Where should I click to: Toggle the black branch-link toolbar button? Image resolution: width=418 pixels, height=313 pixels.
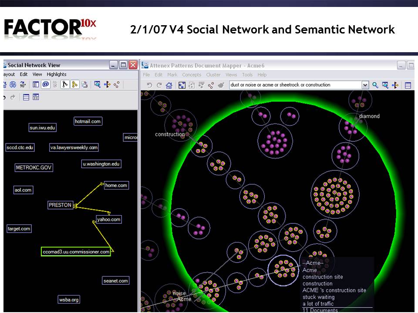coord(65,85)
